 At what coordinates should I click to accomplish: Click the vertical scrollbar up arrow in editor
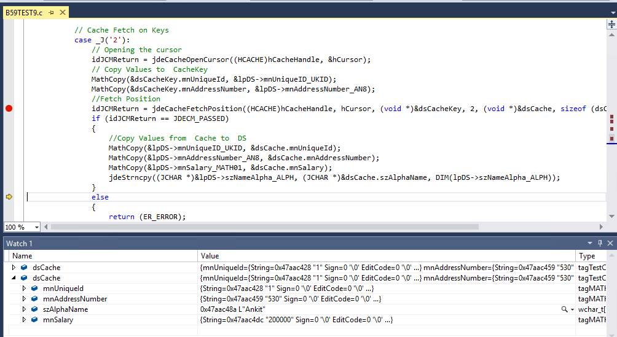point(611,35)
